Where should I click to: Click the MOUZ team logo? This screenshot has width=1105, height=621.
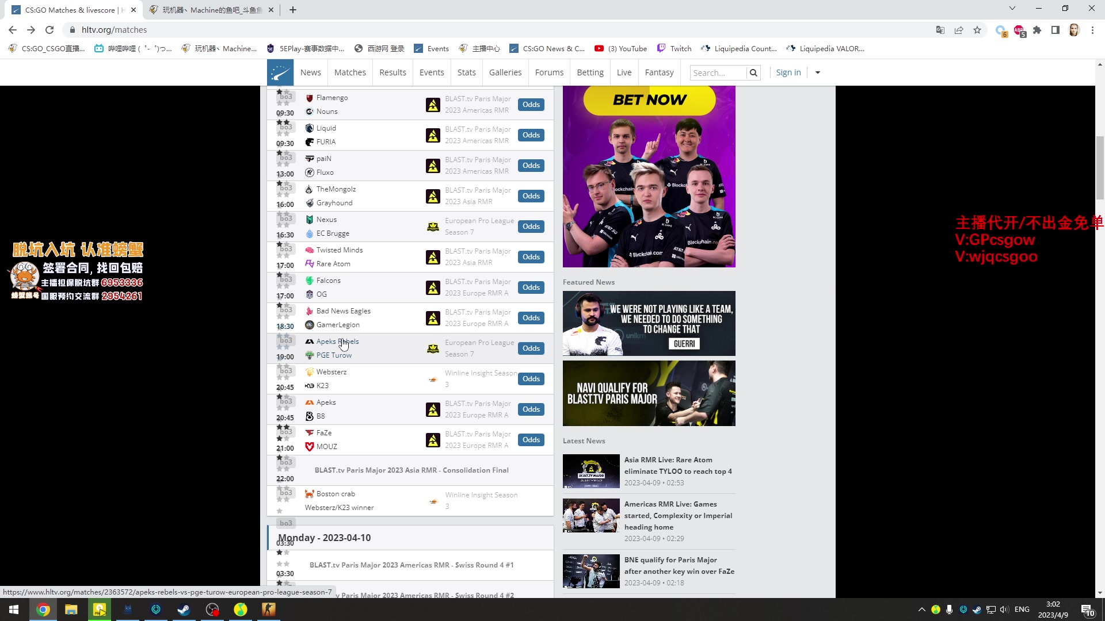(x=310, y=447)
